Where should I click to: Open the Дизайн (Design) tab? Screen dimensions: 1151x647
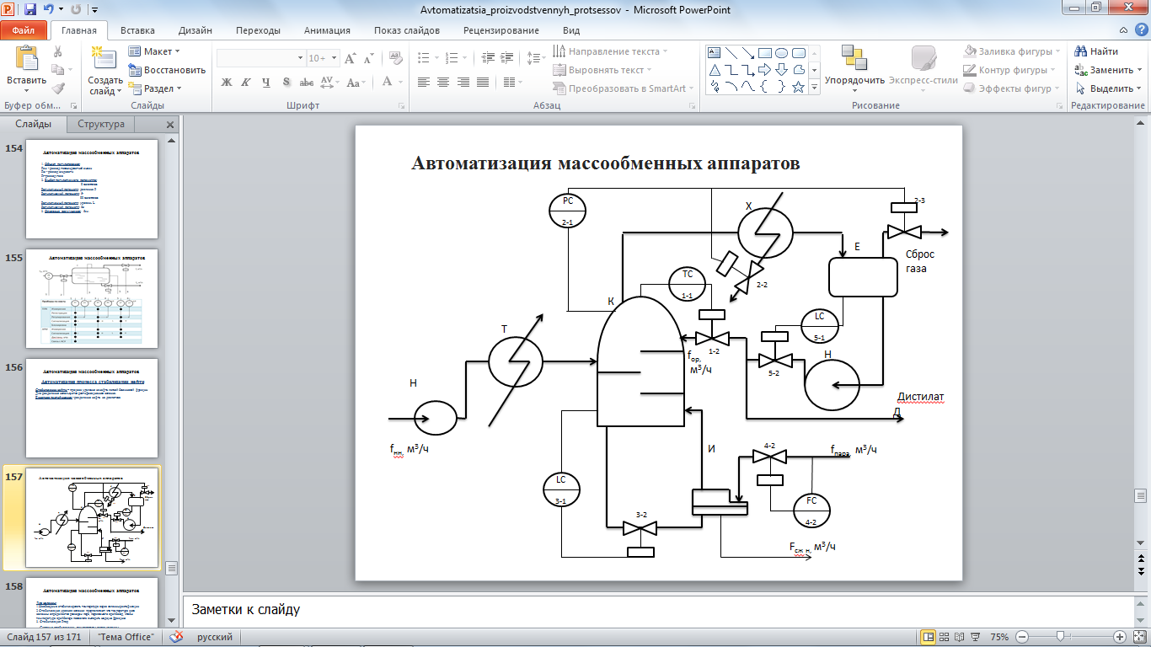pyautogui.click(x=195, y=30)
